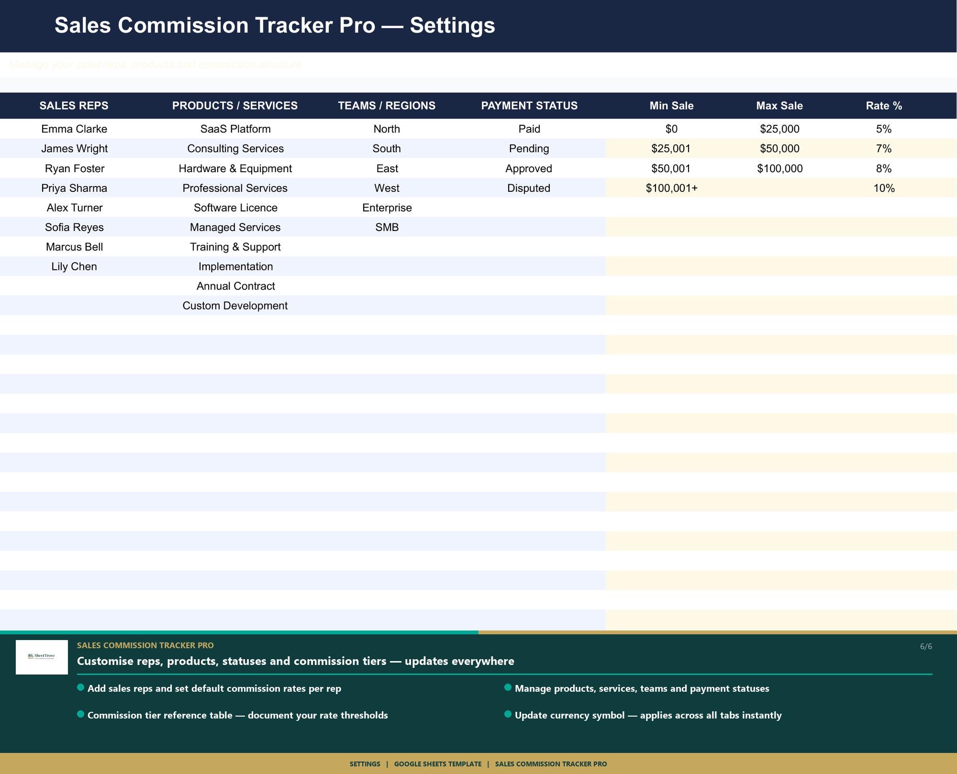Select the $100,001+ minimum sale cell

tap(671, 188)
